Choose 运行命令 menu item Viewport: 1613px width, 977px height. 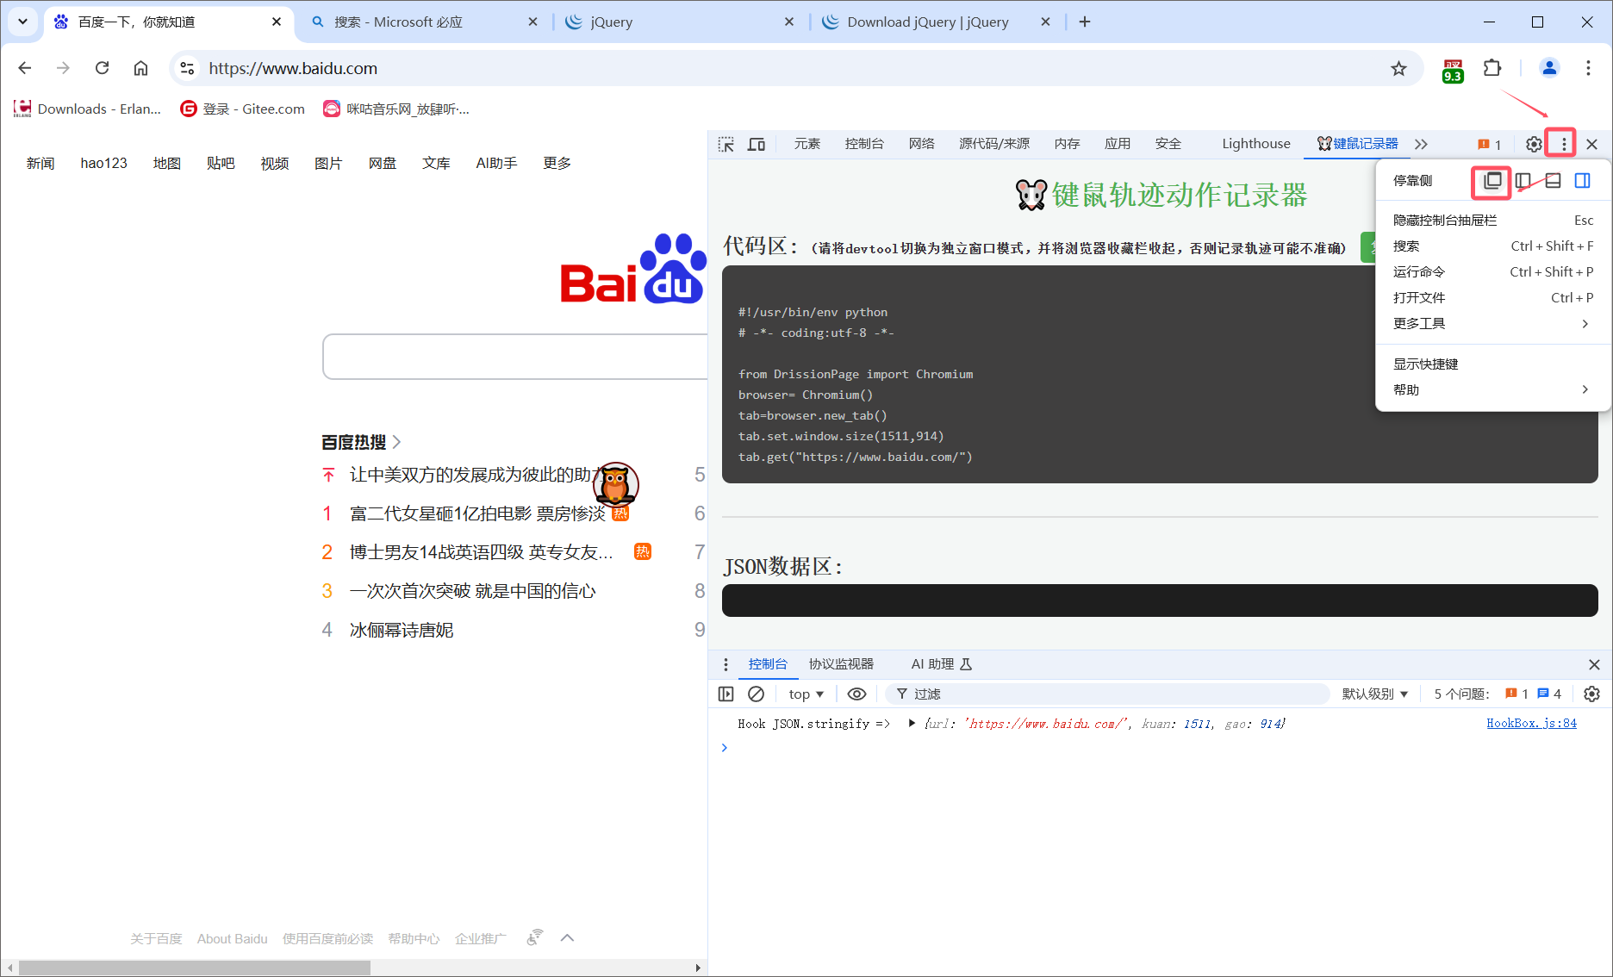pyautogui.click(x=1492, y=272)
